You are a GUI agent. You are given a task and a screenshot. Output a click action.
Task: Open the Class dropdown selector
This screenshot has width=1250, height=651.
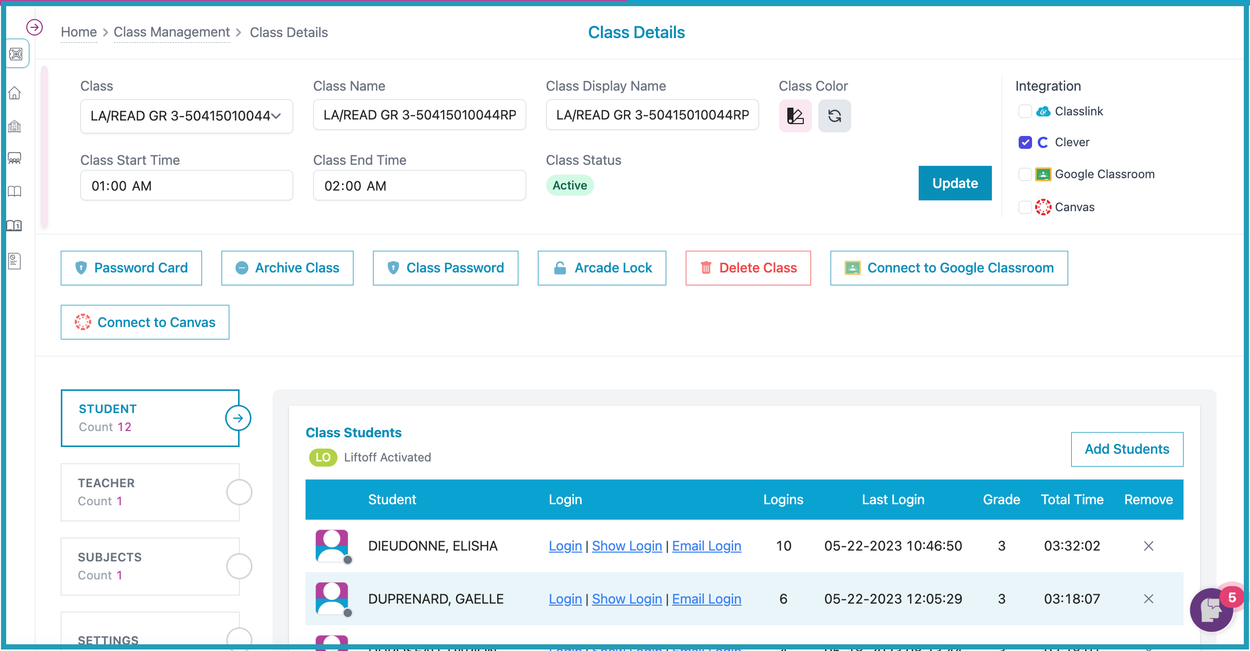tap(187, 116)
